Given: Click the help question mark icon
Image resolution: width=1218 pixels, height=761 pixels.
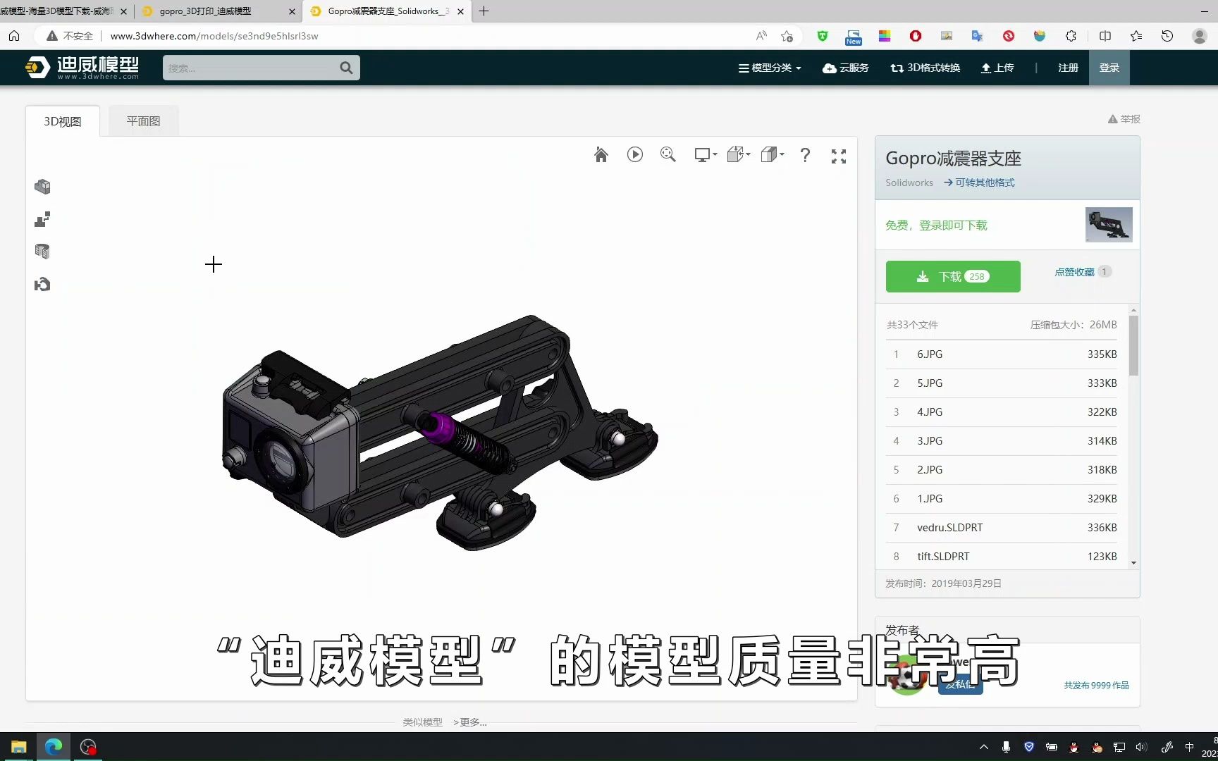Looking at the screenshot, I should [805, 155].
